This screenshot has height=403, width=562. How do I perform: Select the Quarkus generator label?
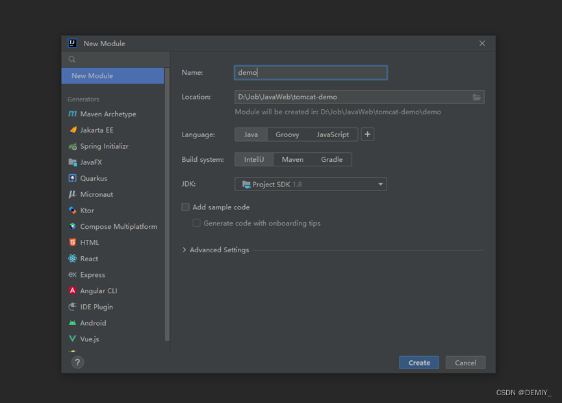tap(94, 178)
